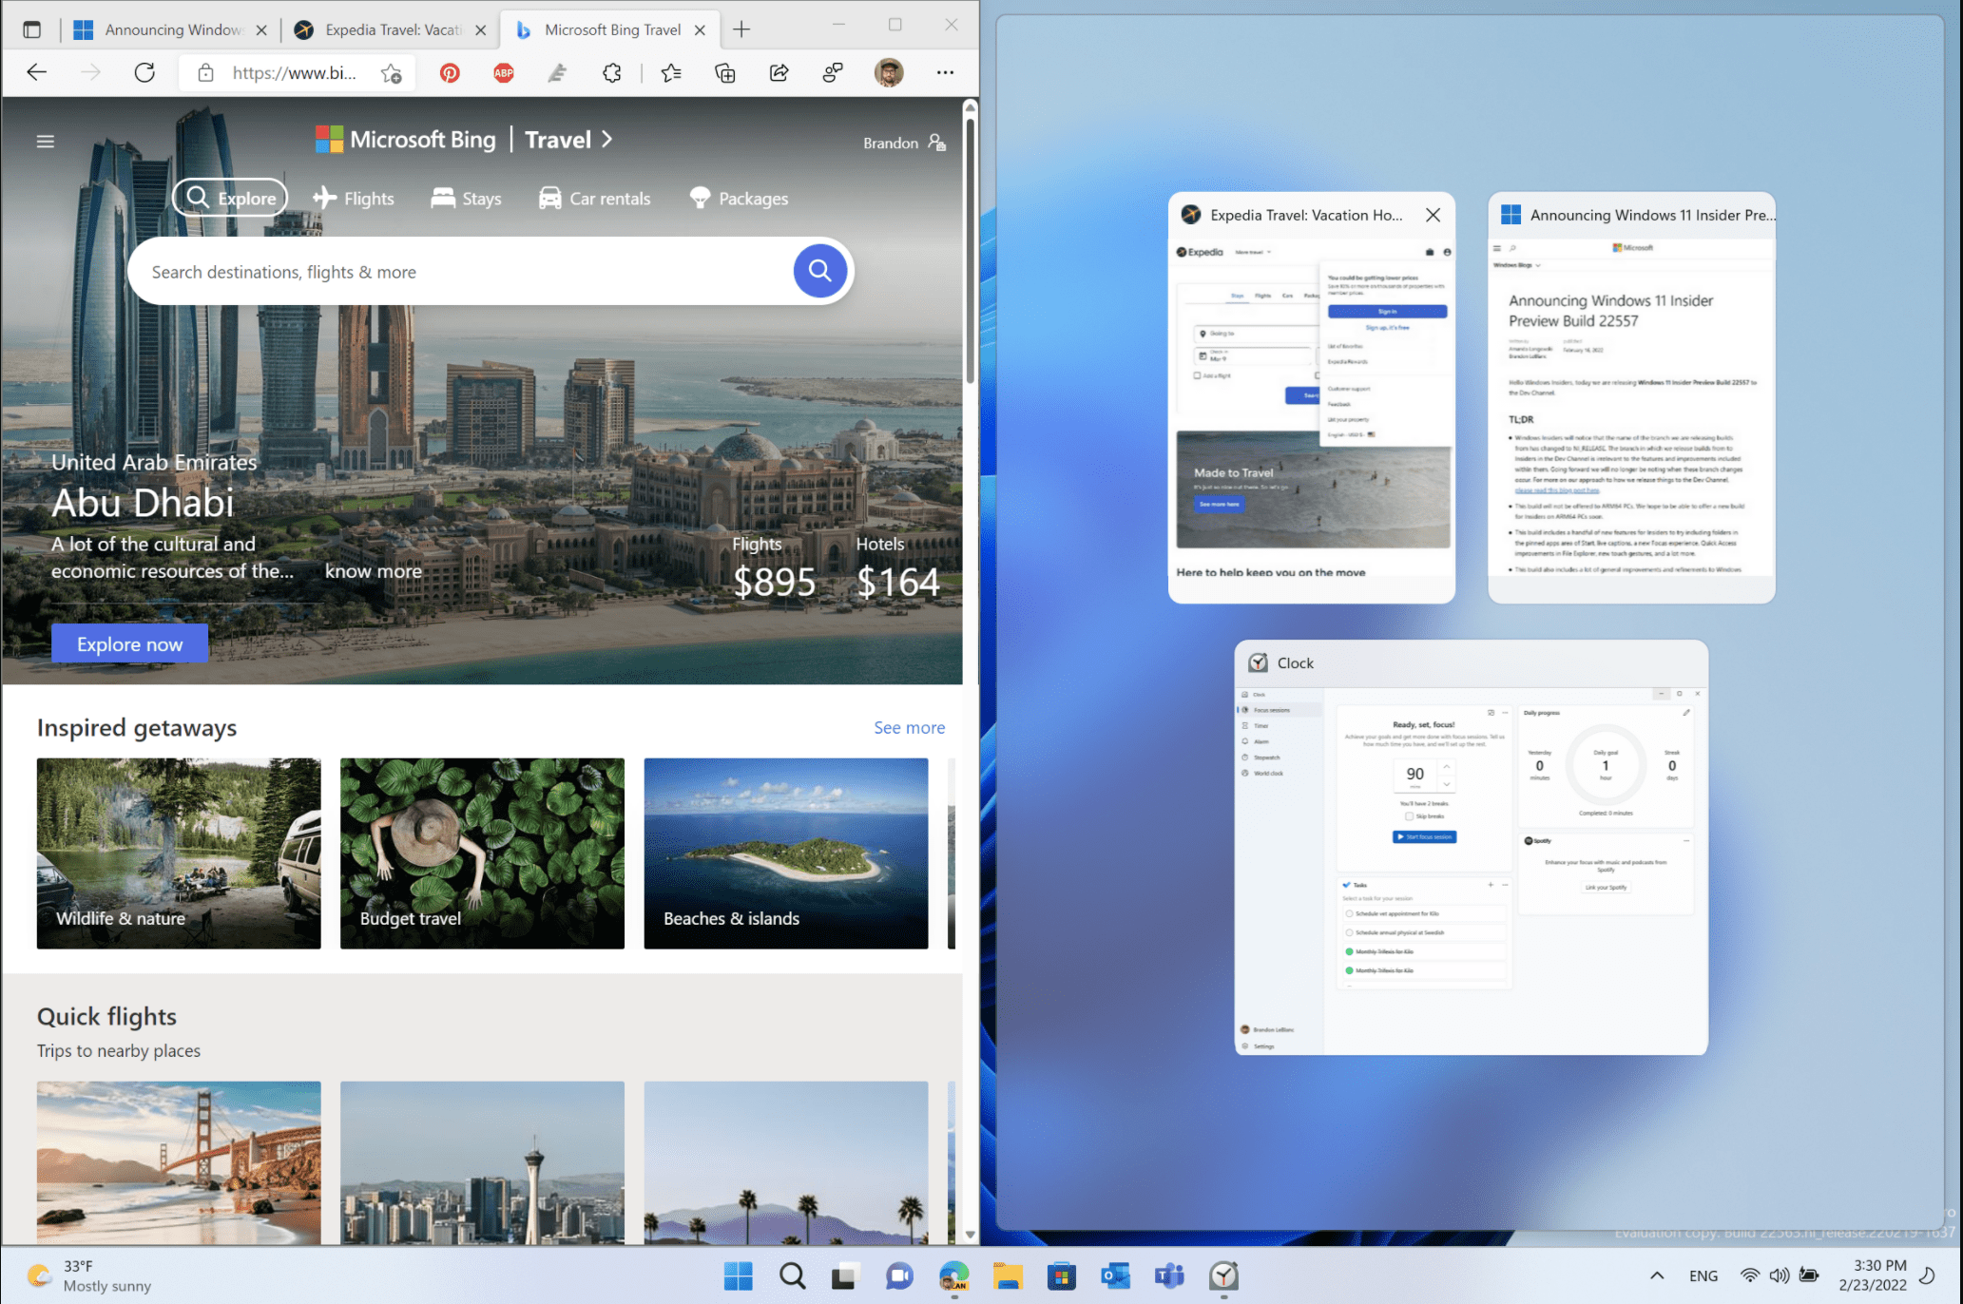Screen dimensions: 1963x1304
Task: Open Microsoft Teams from the taskbar
Action: coord(1168,1276)
